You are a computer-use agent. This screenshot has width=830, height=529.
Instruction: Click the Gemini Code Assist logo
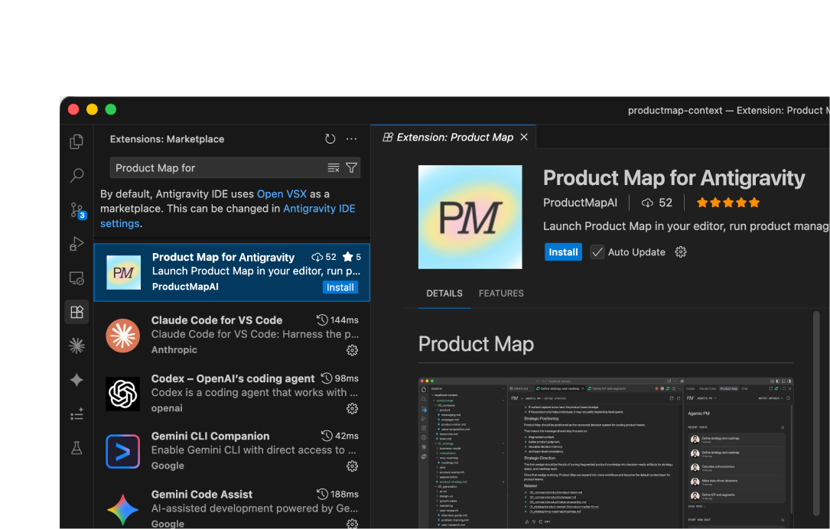[123, 509]
